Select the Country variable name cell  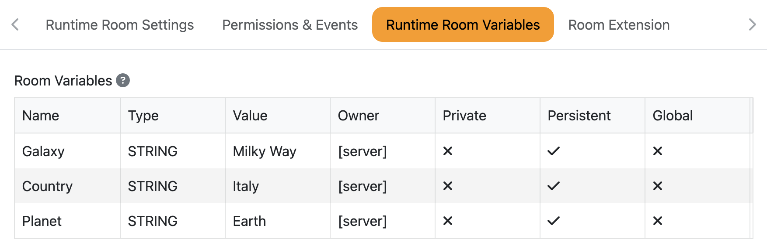(x=67, y=186)
